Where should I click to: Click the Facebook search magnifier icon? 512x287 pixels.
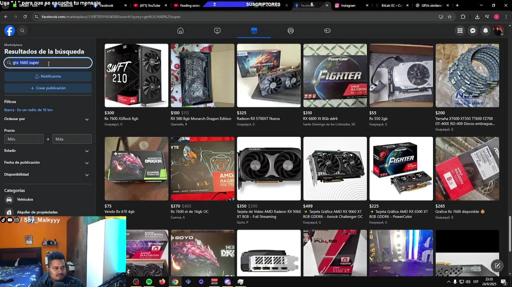[22, 31]
